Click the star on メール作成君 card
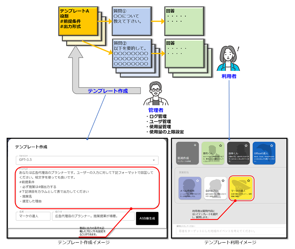 point(198,181)
